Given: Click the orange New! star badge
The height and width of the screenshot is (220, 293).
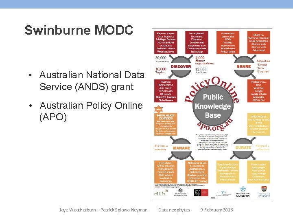Looking at the screenshot, I should pyautogui.click(x=159, y=109).
